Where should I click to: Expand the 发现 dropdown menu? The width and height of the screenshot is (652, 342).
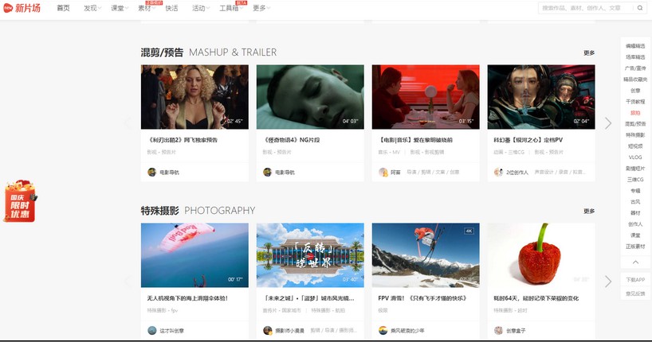92,8
